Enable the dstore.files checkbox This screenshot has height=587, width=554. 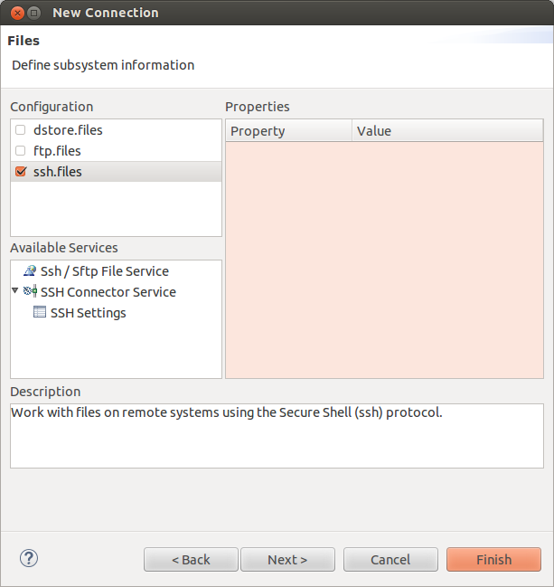coord(21,130)
